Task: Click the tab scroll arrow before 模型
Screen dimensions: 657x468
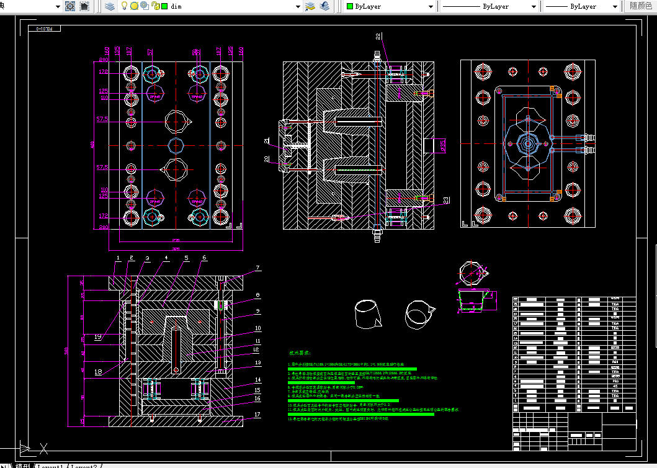Action: (4, 466)
